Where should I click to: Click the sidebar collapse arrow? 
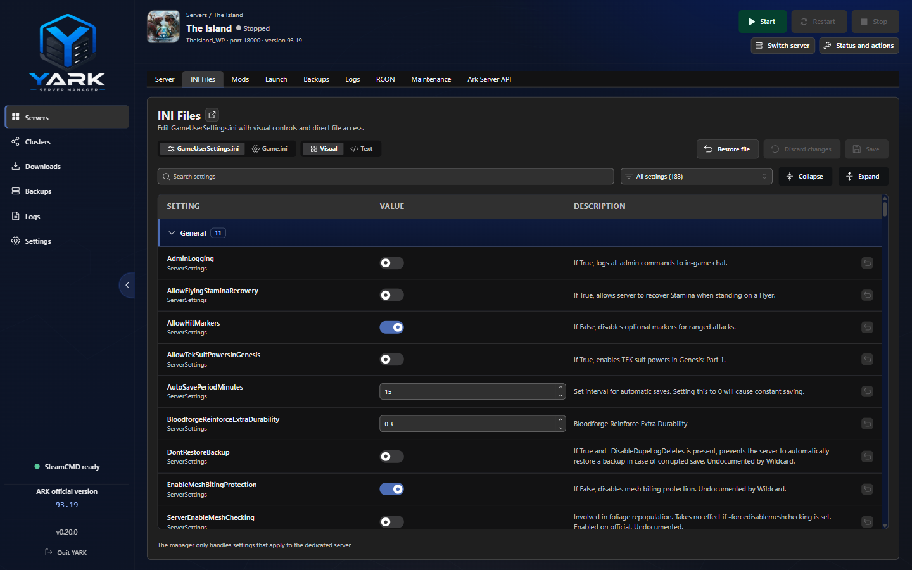click(x=127, y=285)
